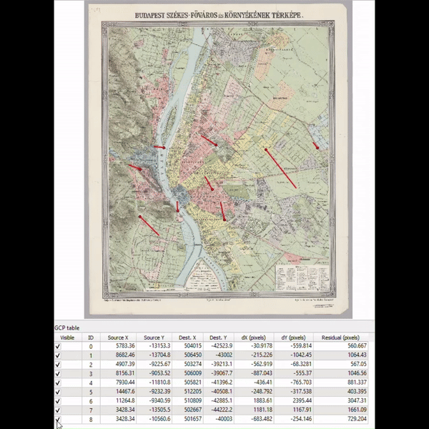Viewport: 429px width, 429px height.
Task: Click Source Y cell -13704.8
Action: coord(159,355)
